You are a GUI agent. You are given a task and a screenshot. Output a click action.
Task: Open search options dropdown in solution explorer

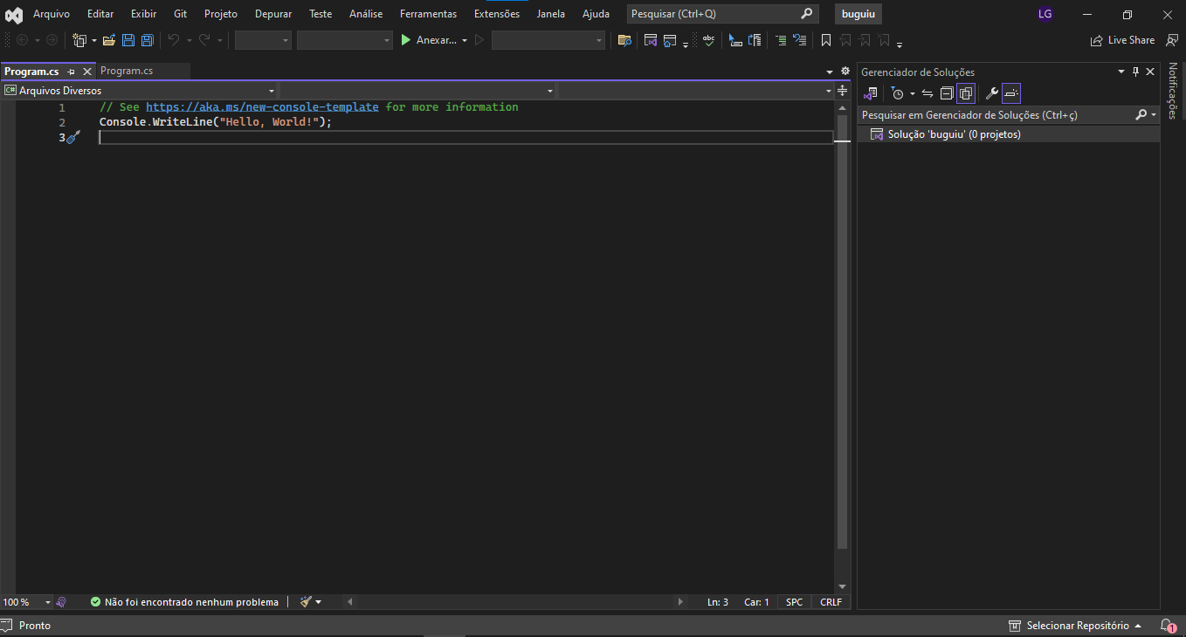(1154, 115)
